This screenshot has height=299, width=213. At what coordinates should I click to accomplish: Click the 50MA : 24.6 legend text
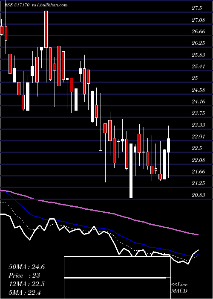[x=26, y=267]
